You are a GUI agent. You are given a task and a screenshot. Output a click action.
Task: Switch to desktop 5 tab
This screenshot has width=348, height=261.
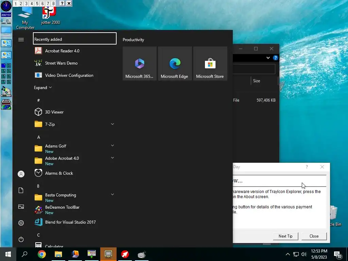click(37, 3)
